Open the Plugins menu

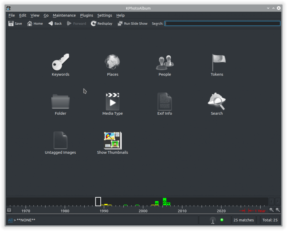click(86, 15)
